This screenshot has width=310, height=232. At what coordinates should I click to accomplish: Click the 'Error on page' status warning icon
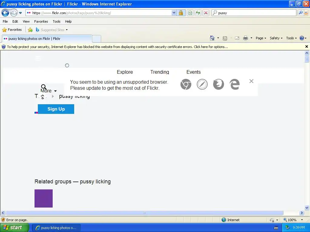click(x=3, y=220)
